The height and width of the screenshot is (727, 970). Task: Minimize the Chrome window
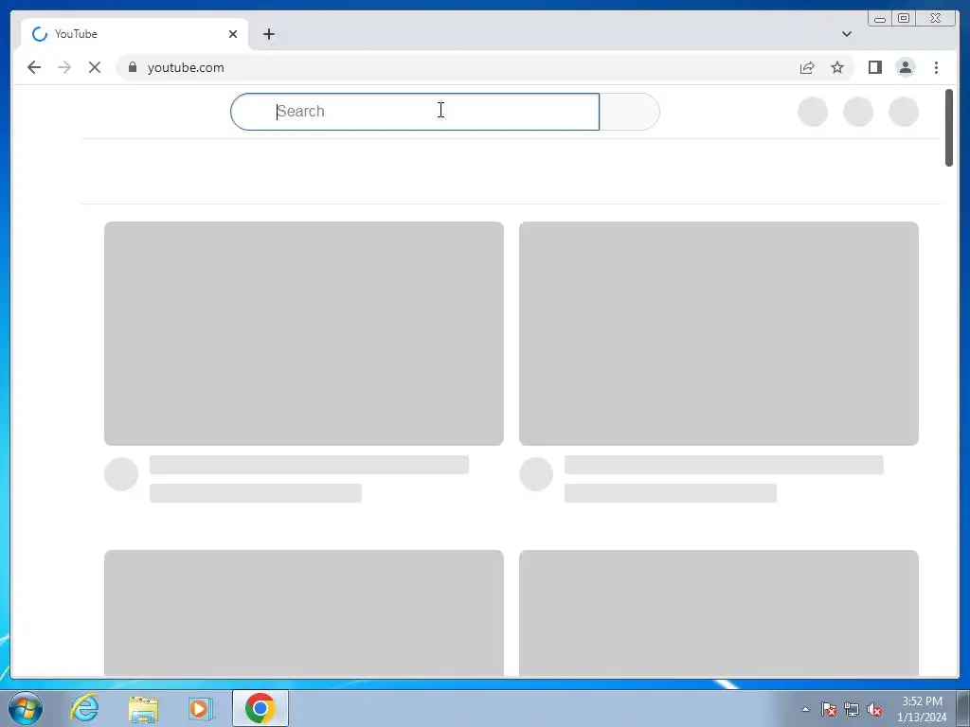click(x=880, y=19)
